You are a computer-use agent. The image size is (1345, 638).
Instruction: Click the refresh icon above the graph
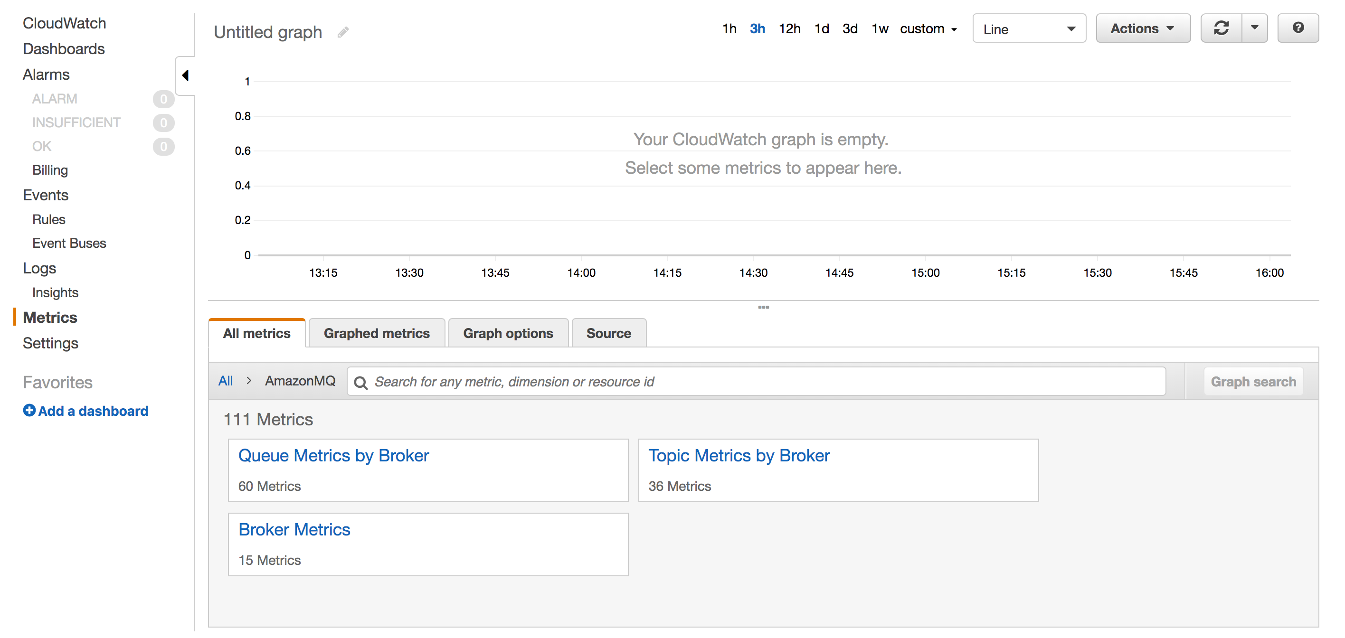point(1222,28)
